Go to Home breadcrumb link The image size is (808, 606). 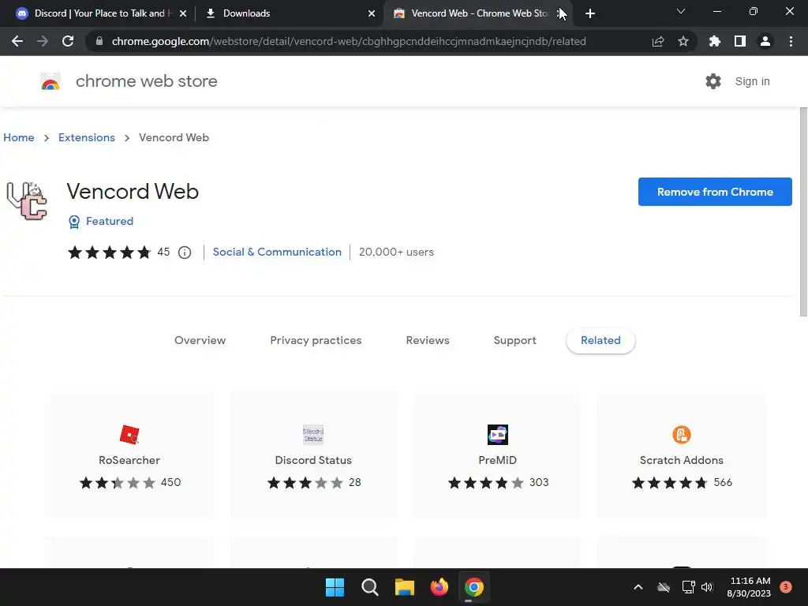(19, 137)
